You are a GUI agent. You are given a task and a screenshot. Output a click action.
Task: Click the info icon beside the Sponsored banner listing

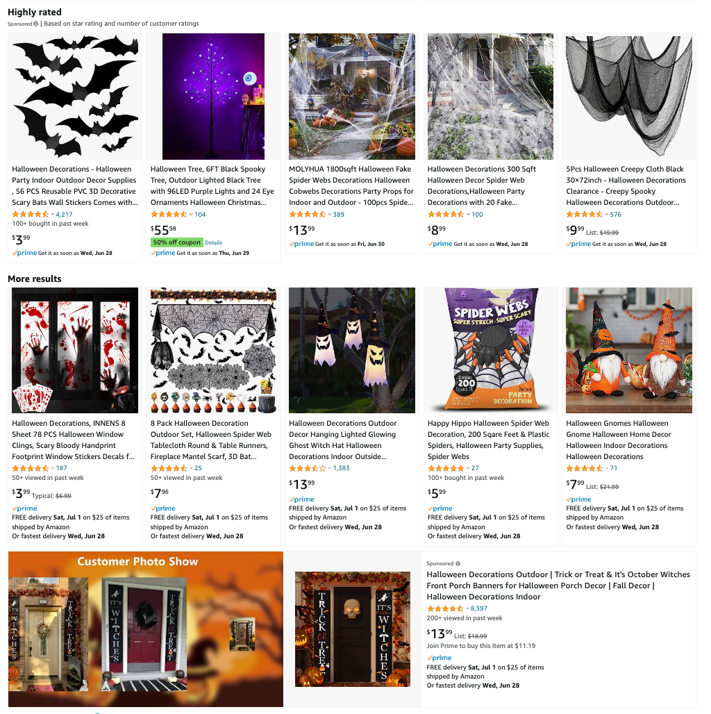[458, 563]
